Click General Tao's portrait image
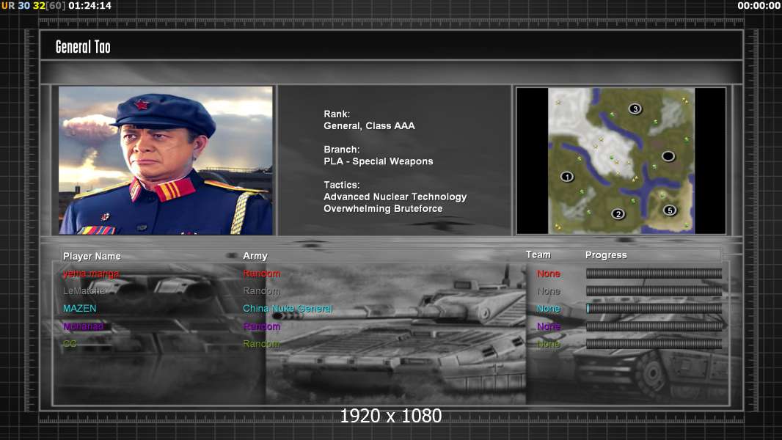Image resolution: width=782 pixels, height=440 pixels. [166, 161]
